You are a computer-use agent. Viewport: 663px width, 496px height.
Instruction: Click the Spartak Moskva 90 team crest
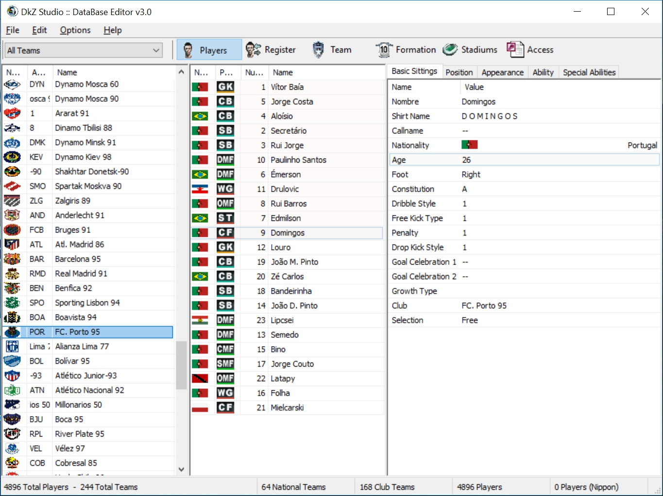pyautogui.click(x=12, y=186)
